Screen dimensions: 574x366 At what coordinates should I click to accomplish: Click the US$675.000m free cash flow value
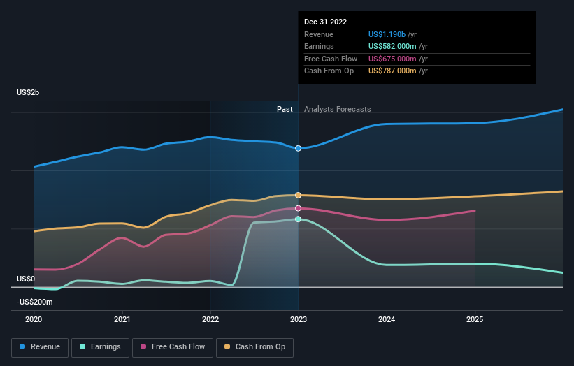[x=392, y=59]
